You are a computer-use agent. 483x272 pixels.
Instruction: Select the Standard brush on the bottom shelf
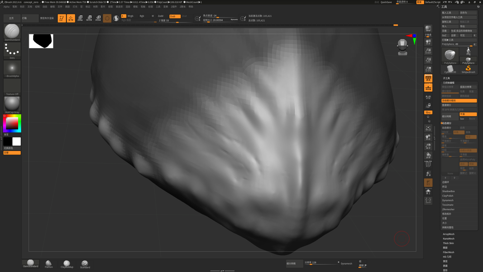click(85, 264)
